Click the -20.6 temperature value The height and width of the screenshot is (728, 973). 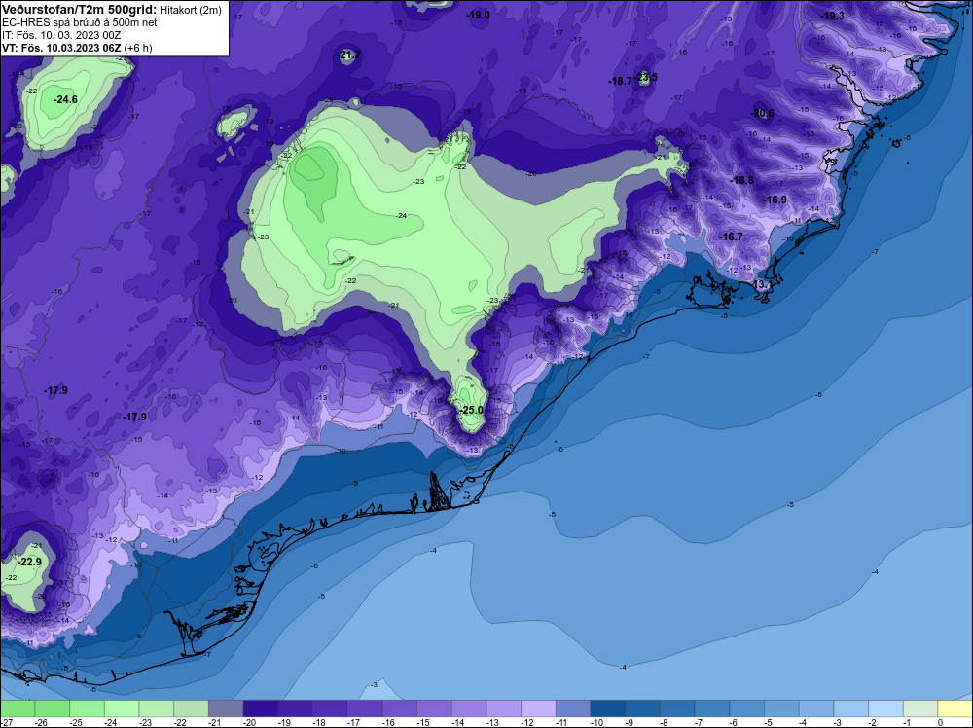763,114
